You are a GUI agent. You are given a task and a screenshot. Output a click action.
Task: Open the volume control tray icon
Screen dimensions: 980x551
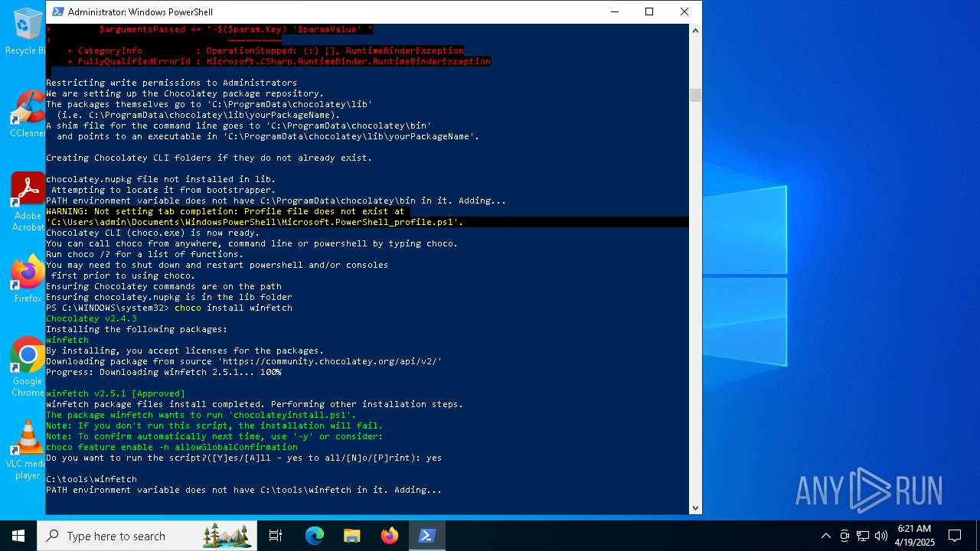pyautogui.click(x=881, y=536)
